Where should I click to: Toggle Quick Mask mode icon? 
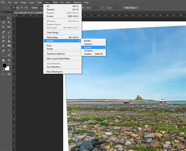coord(3,74)
